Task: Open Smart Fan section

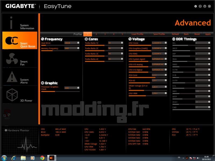Action: tap(20, 58)
